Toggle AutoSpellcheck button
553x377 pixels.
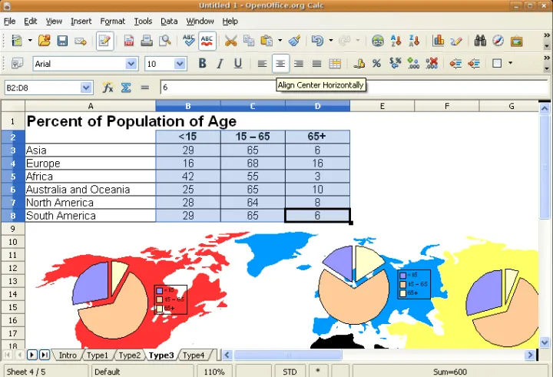click(207, 41)
